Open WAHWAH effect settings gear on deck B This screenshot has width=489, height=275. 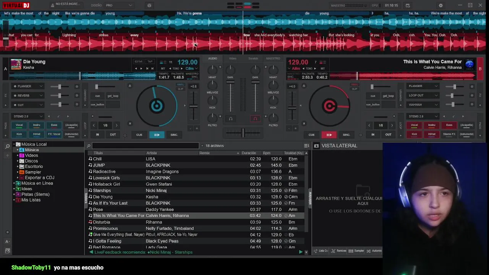(472, 105)
